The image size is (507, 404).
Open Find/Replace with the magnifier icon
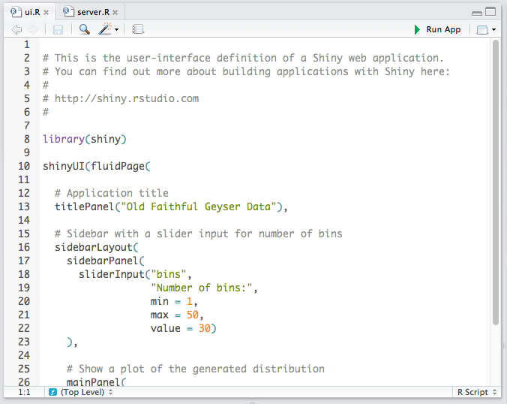(85, 29)
